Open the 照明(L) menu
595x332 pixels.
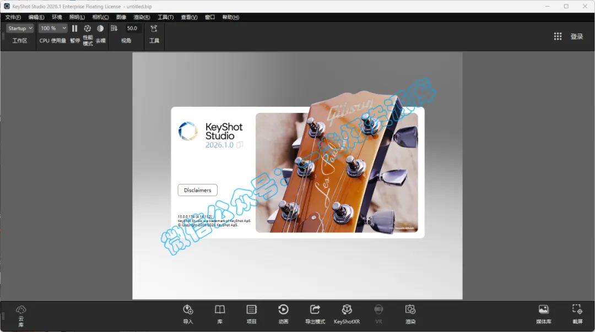click(77, 17)
